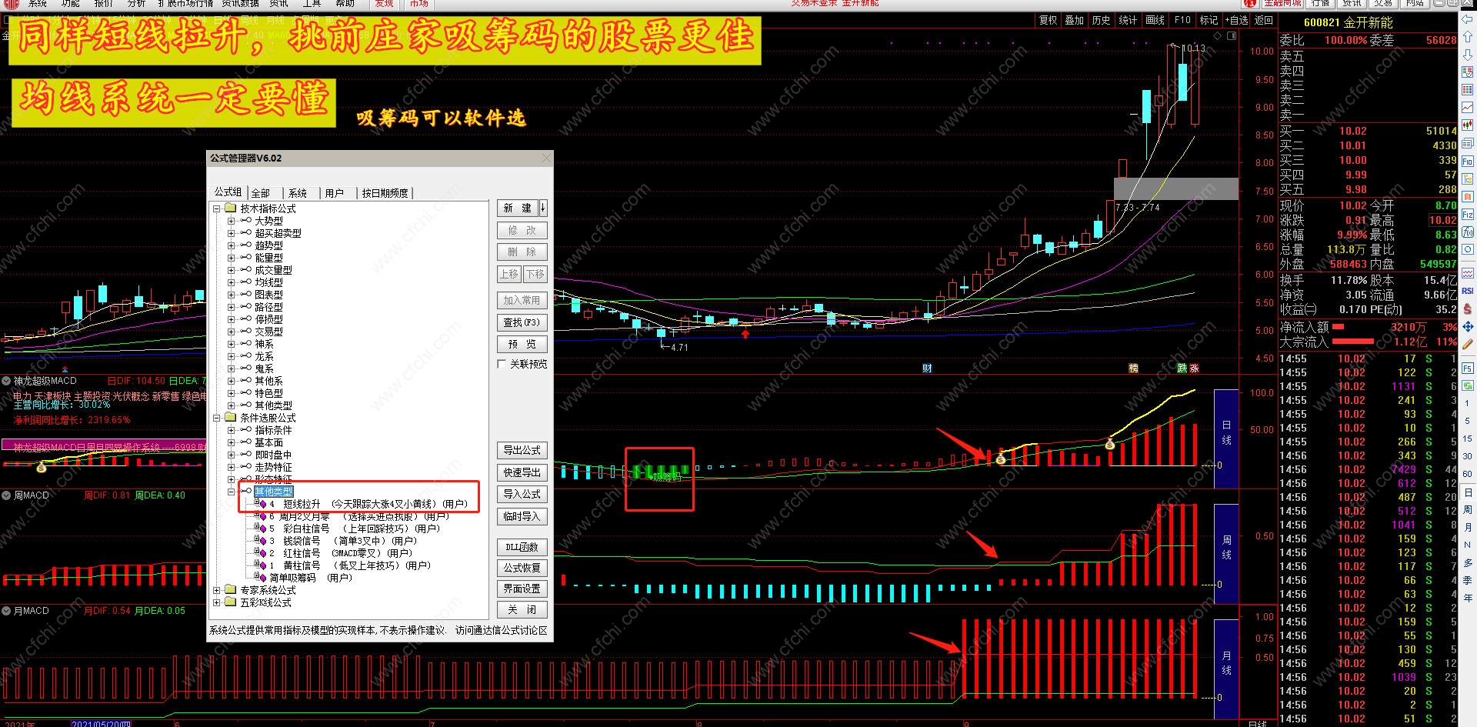The height and width of the screenshot is (727, 1477).
Task: Expand the 超买超卖型 tree node
Action: [x=231, y=233]
